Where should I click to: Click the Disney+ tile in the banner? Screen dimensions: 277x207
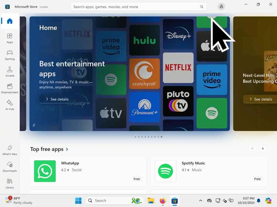click(178, 34)
